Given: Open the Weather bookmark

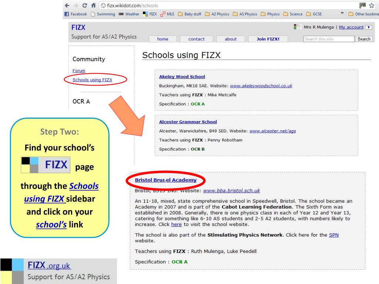Looking at the screenshot, I should [x=129, y=14].
